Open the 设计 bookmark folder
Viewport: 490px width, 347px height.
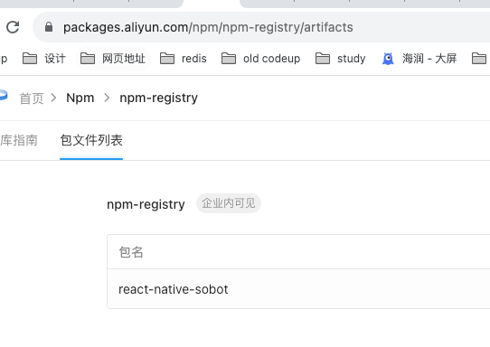(44, 59)
